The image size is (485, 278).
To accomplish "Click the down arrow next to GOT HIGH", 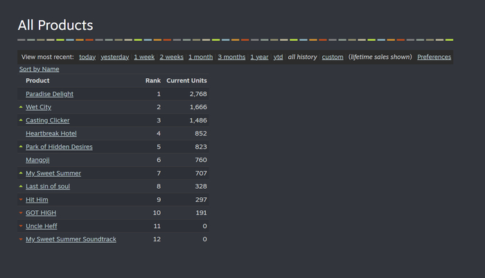I will click(x=21, y=213).
